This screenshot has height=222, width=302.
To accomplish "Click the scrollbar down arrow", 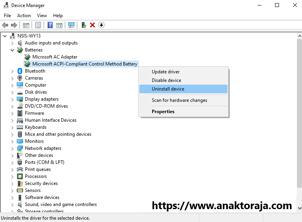I will coord(300,208).
